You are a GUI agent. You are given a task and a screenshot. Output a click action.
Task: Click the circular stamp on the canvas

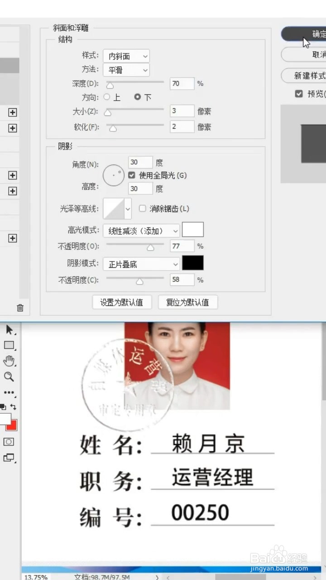[128, 385]
